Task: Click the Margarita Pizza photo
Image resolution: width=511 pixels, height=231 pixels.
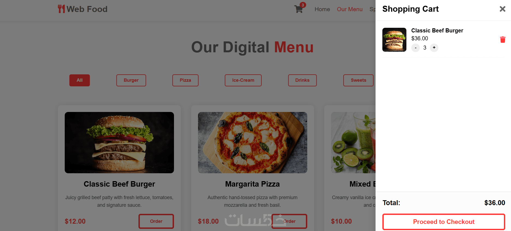Action: [x=253, y=142]
